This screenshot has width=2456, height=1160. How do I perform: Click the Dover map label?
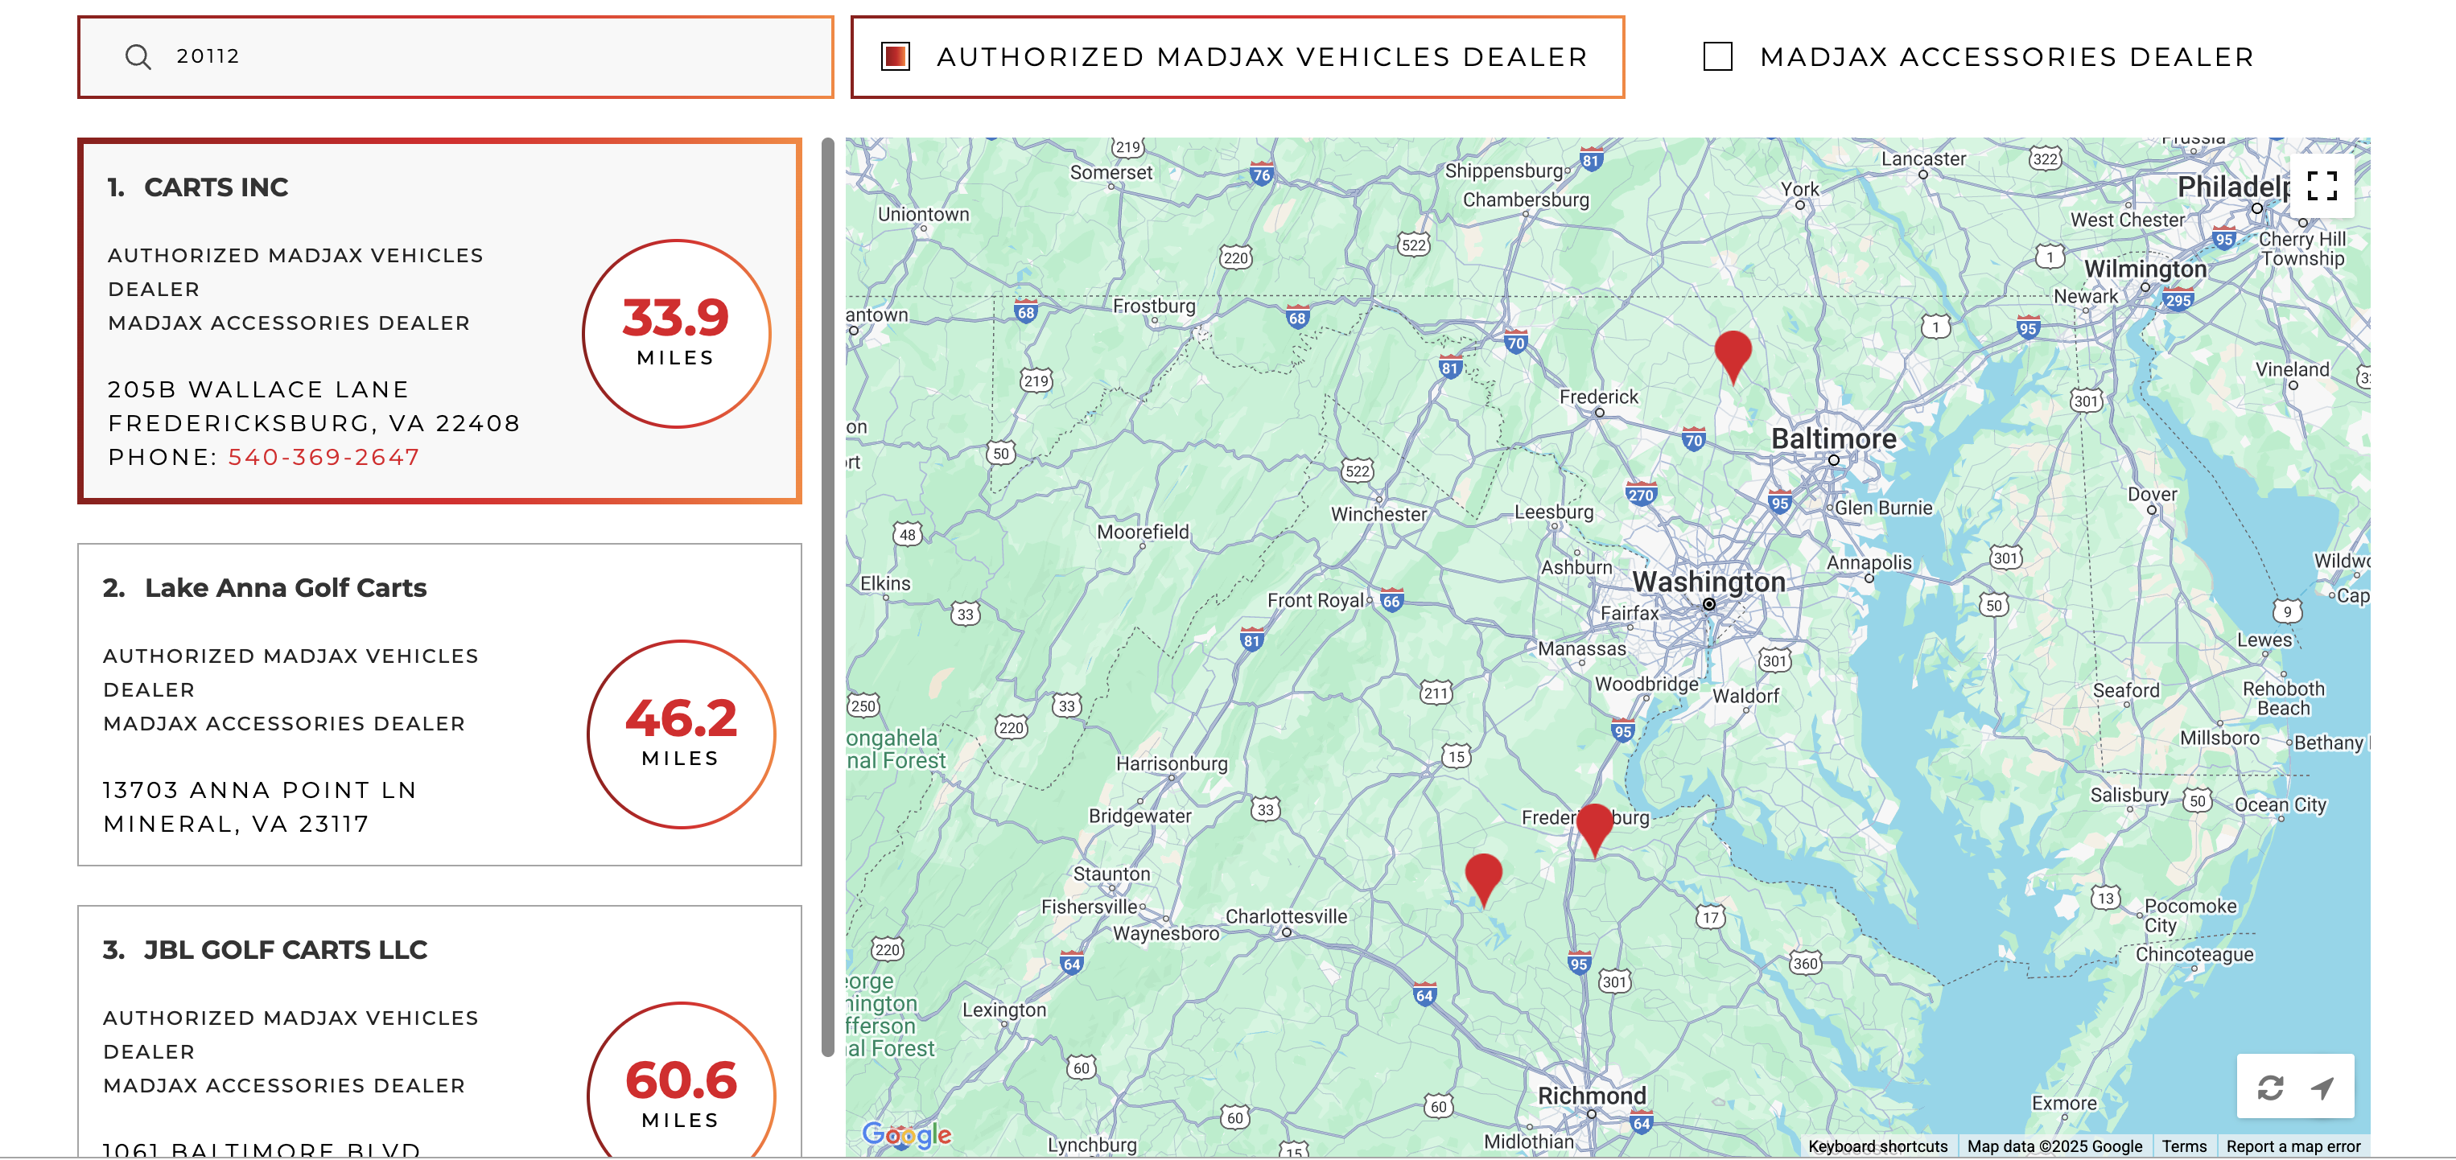[x=2151, y=494]
